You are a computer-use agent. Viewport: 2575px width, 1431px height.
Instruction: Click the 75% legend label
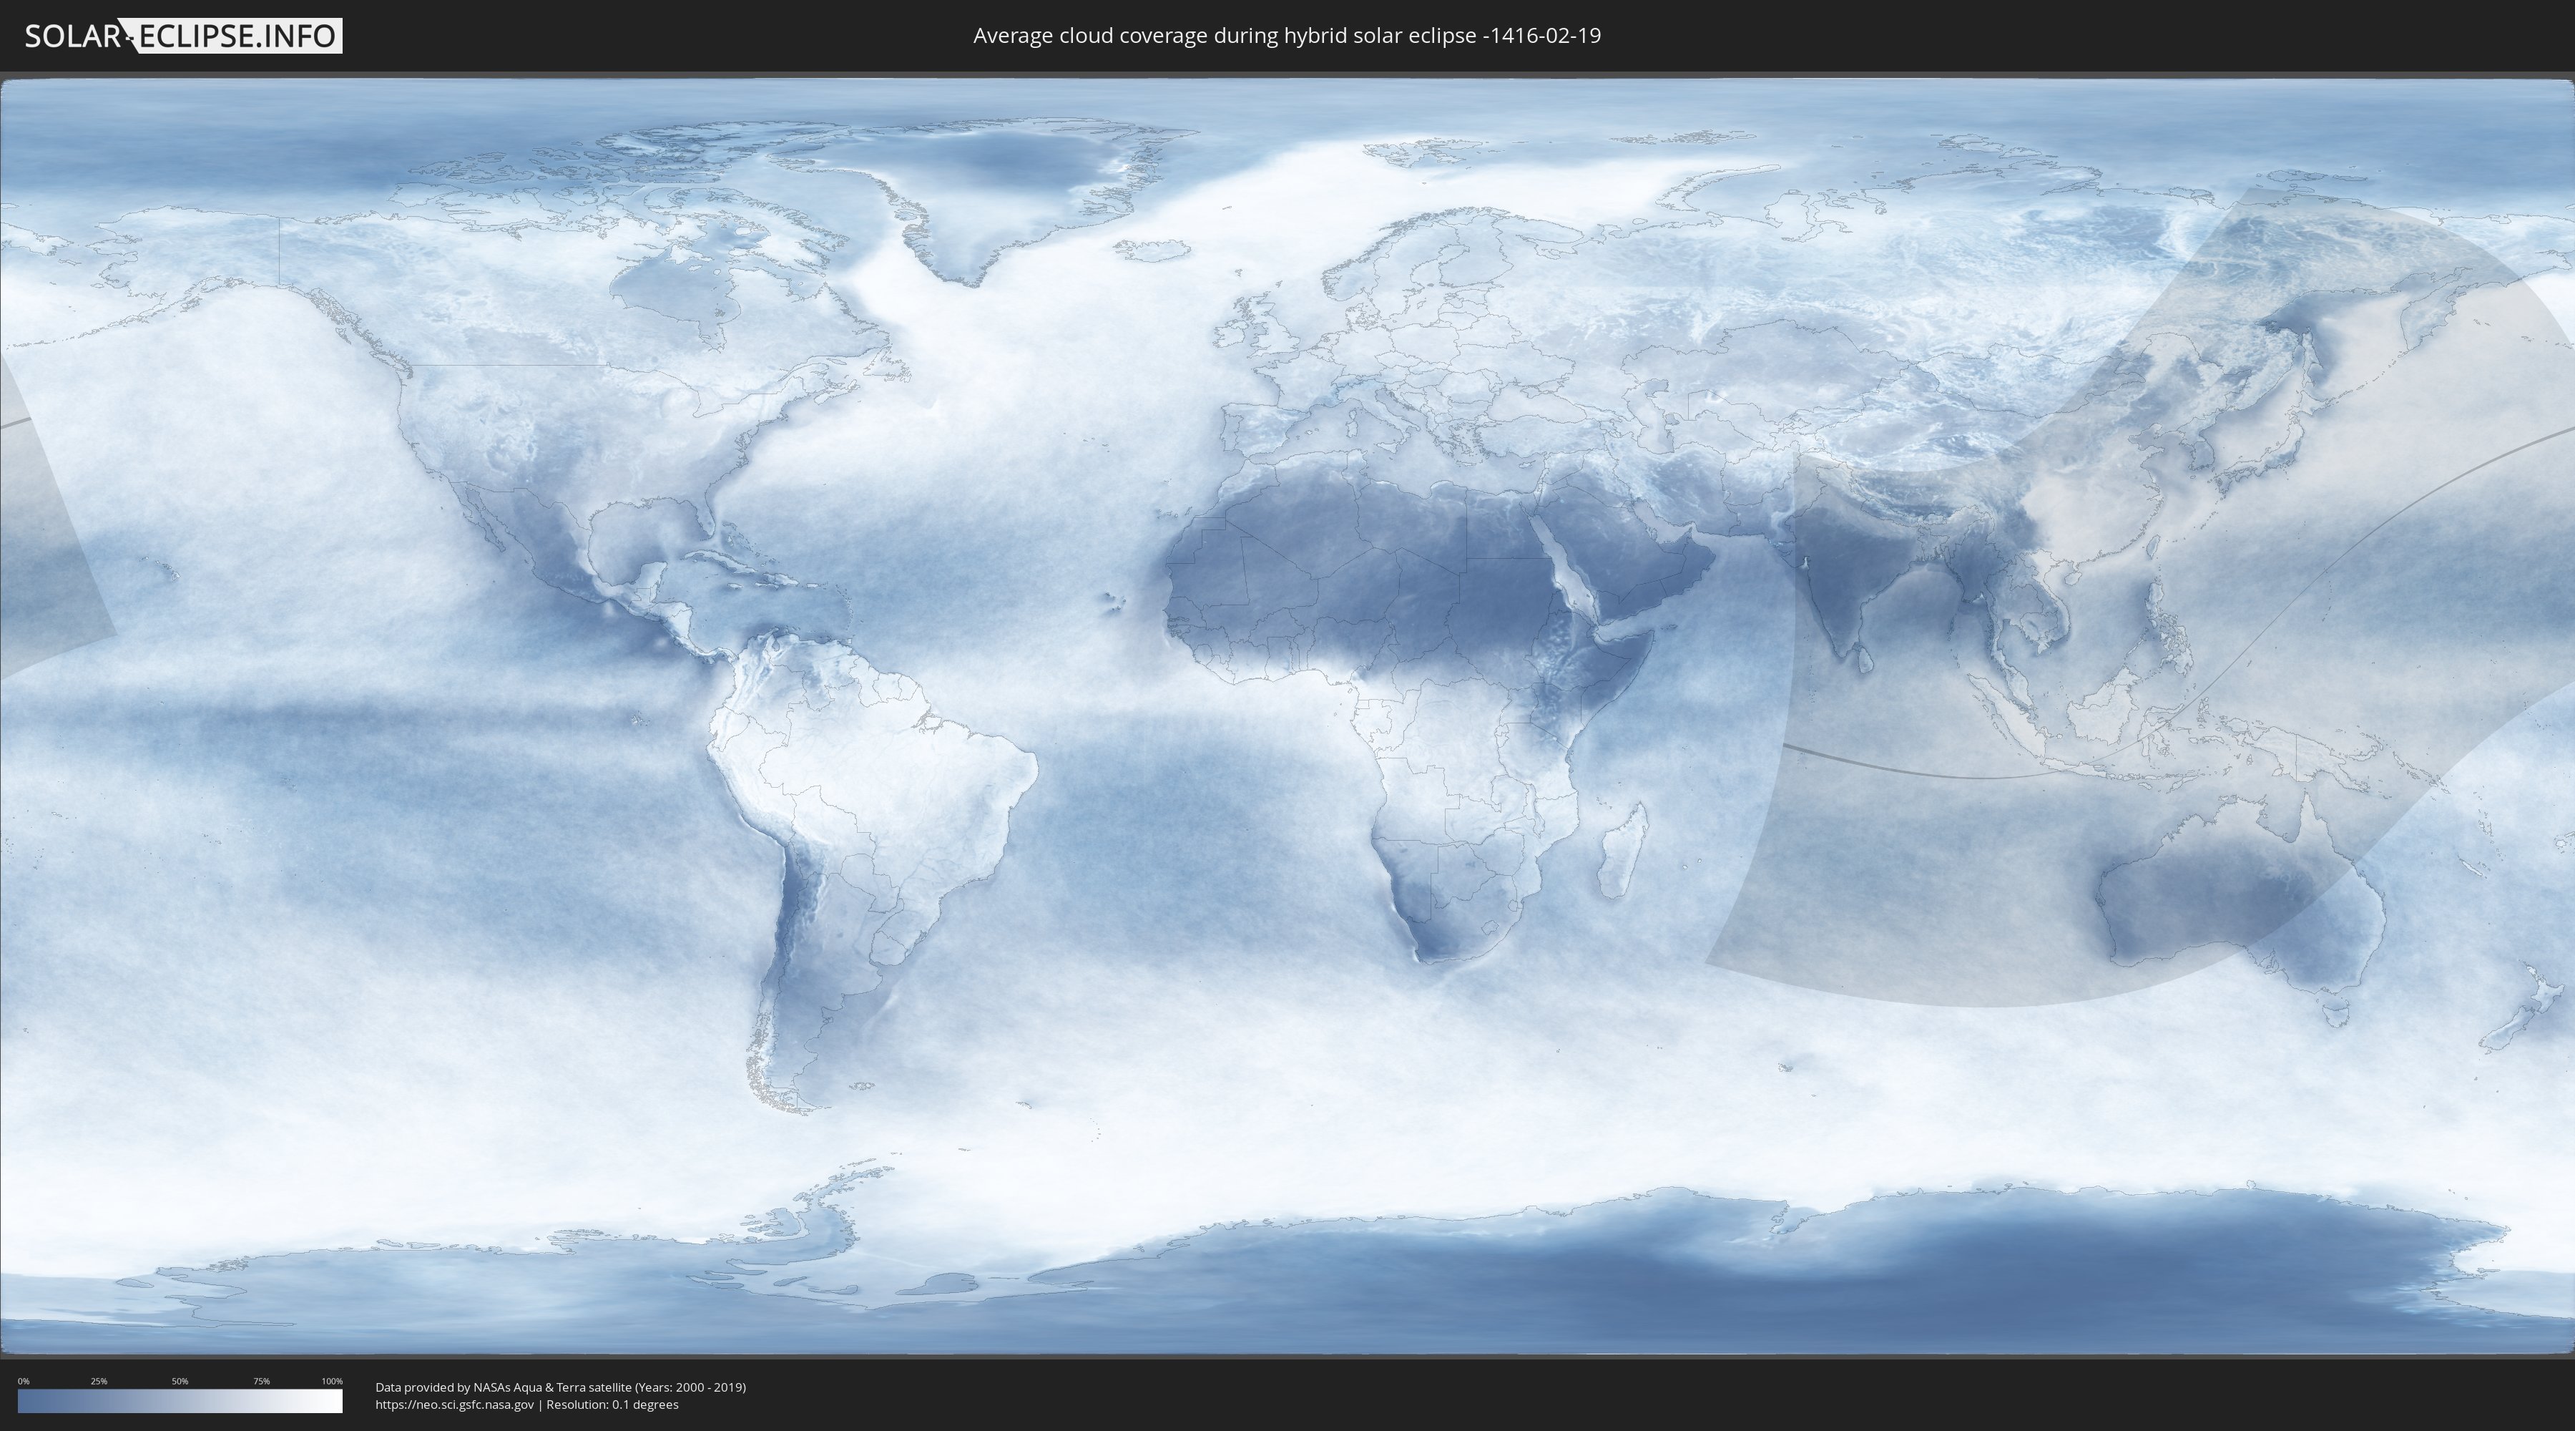point(261,1381)
